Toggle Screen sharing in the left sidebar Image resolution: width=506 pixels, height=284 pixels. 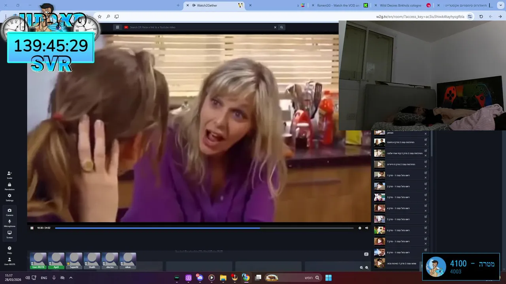(x=9, y=235)
